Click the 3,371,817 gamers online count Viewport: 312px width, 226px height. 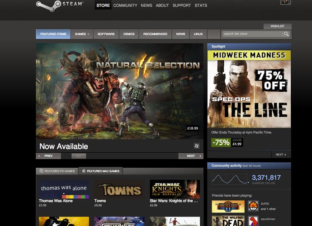point(266,177)
